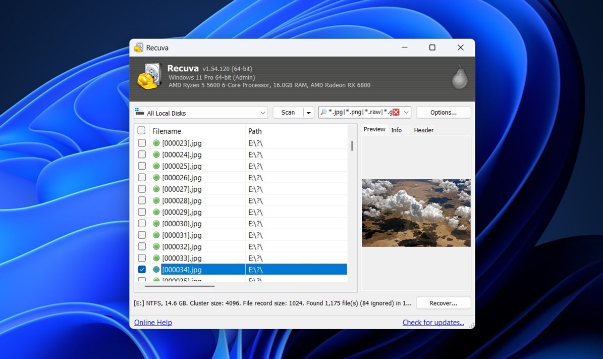Viewport: 603px width, 359px height.
Task: Open the Online Help link
Action: coord(153,323)
